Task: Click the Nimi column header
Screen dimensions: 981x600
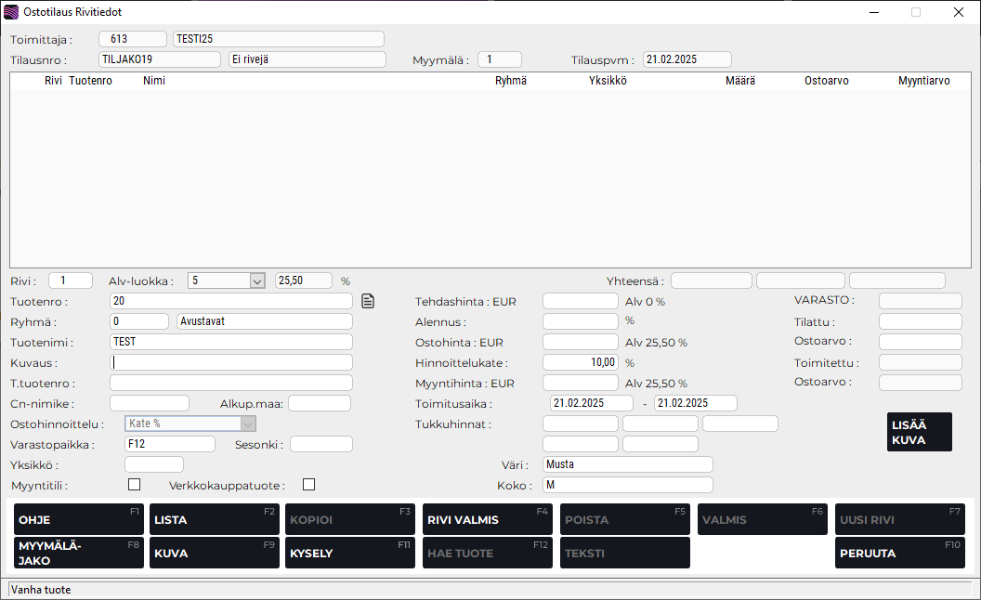Action: tap(154, 81)
